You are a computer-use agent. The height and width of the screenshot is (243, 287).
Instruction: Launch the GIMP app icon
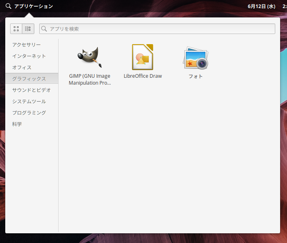[x=90, y=57]
